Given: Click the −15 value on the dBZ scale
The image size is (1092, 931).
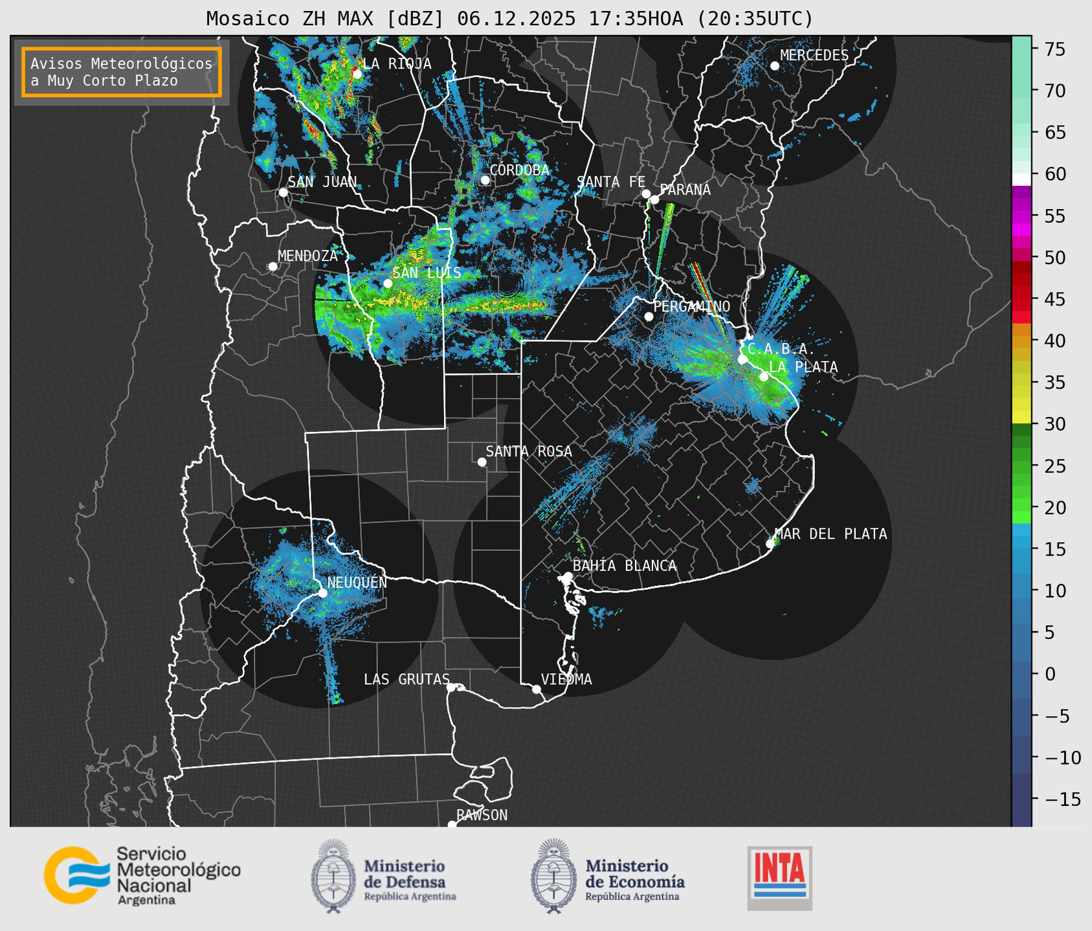Looking at the screenshot, I should tap(1062, 799).
